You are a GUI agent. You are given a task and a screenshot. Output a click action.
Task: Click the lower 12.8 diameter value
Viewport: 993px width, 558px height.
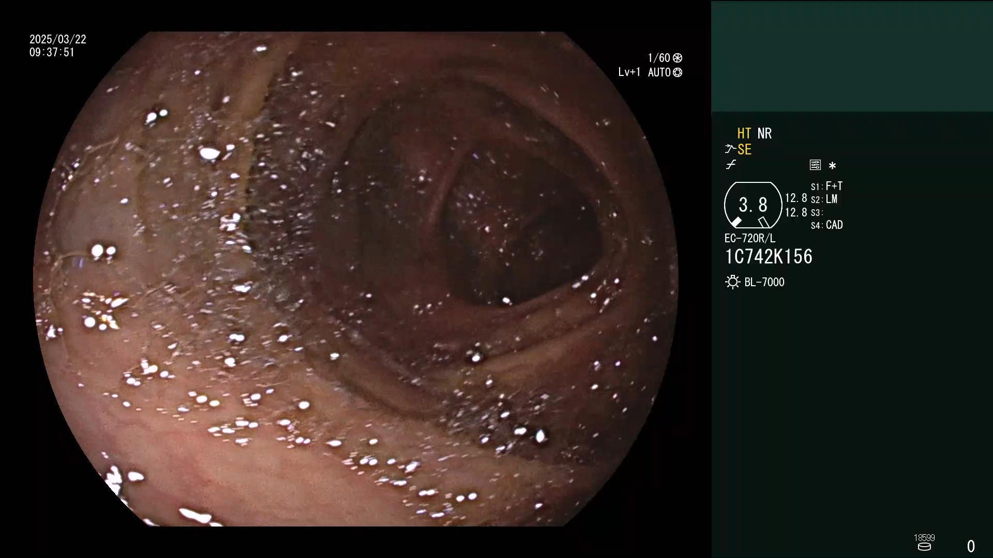pos(796,212)
